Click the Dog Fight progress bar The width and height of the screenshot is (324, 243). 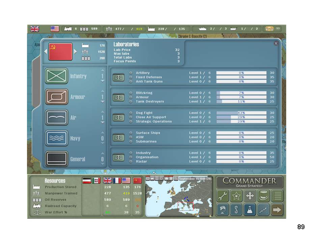pyautogui.click(x=241, y=113)
